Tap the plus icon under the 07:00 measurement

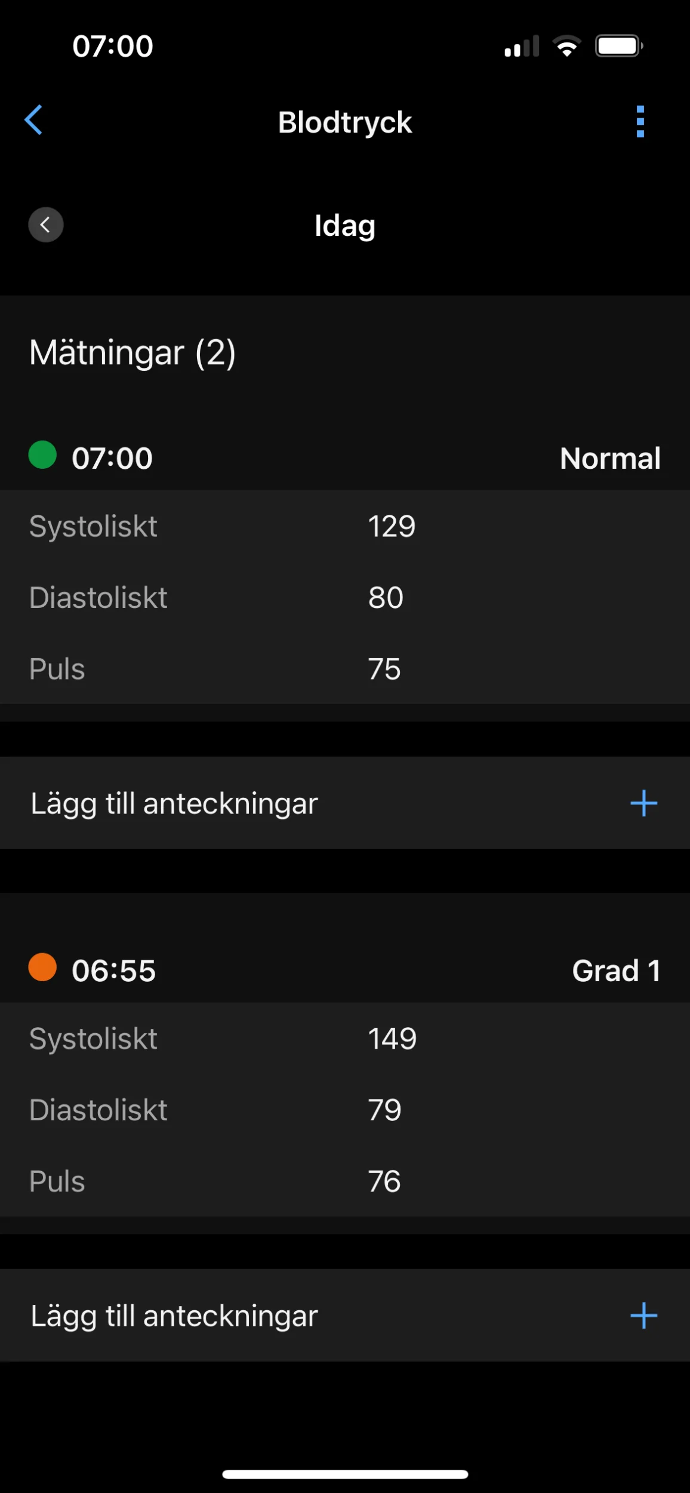643,803
